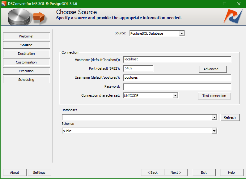
Task: Open the Customization step
Action: coord(27,62)
